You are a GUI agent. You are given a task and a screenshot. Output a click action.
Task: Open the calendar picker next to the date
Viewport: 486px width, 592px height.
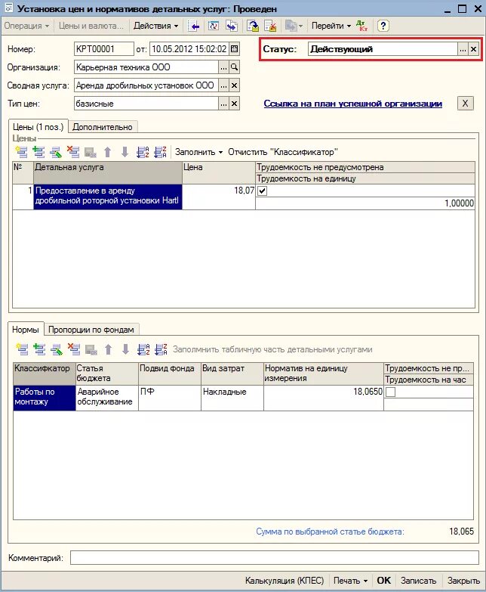(235, 48)
